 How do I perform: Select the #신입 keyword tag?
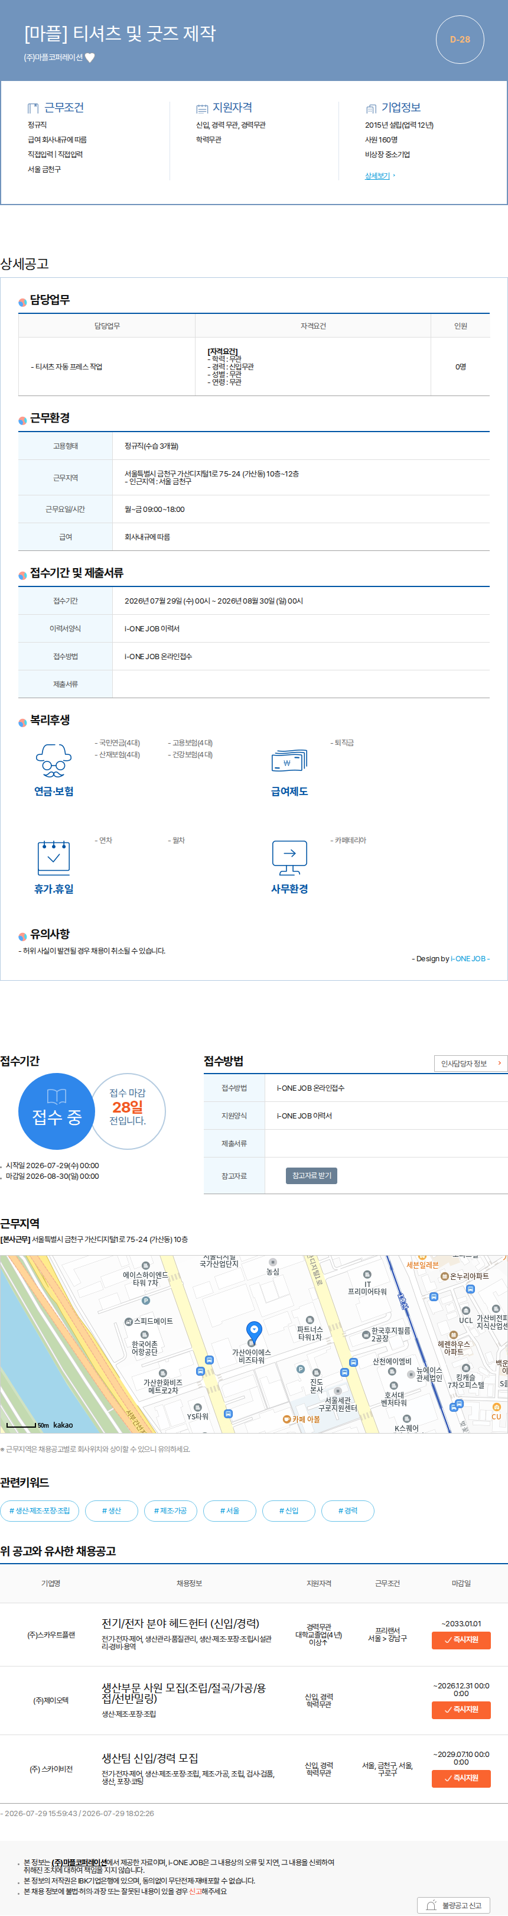[x=289, y=1510]
